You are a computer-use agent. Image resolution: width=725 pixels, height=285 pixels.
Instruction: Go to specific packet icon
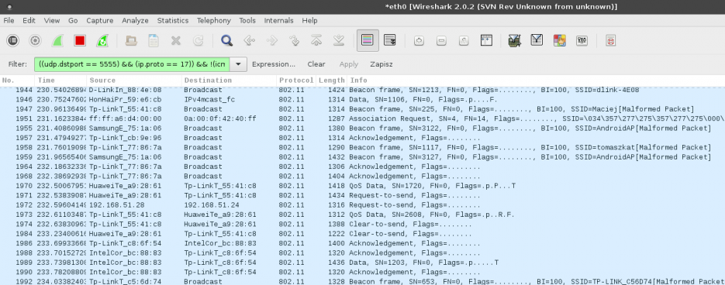point(294,40)
